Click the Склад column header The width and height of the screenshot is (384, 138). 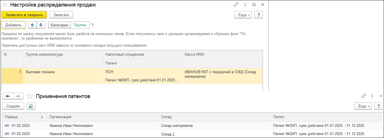[x=215, y=117]
